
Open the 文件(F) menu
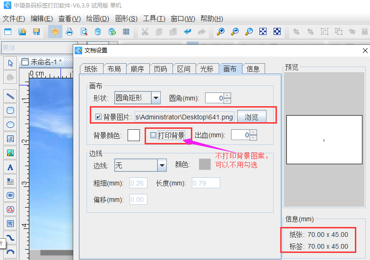tap(14, 18)
